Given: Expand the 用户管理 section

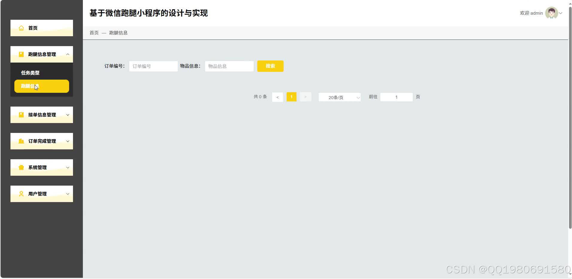Looking at the screenshot, I should tap(68, 194).
